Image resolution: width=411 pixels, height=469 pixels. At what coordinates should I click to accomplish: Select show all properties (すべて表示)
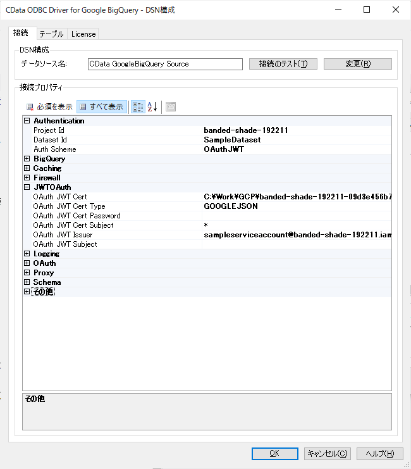(102, 107)
